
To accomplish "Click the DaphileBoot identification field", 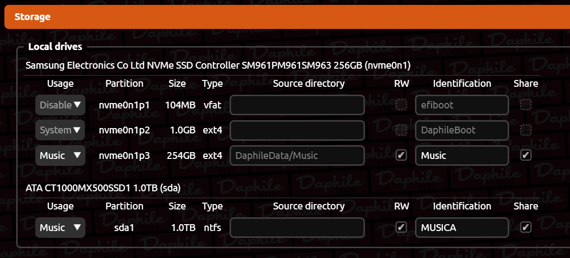I will [x=462, y=130].
